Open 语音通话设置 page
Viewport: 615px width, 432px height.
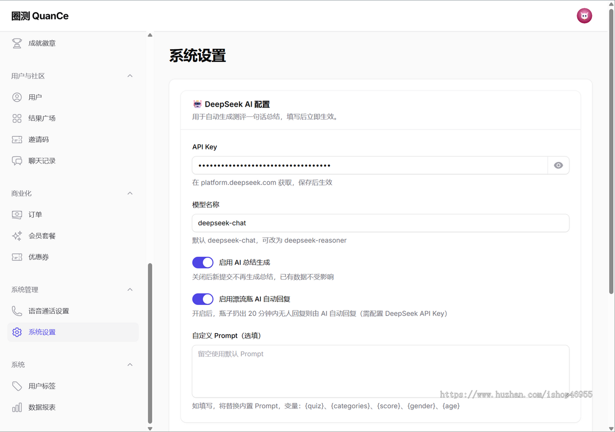click(x=73, y=311)
